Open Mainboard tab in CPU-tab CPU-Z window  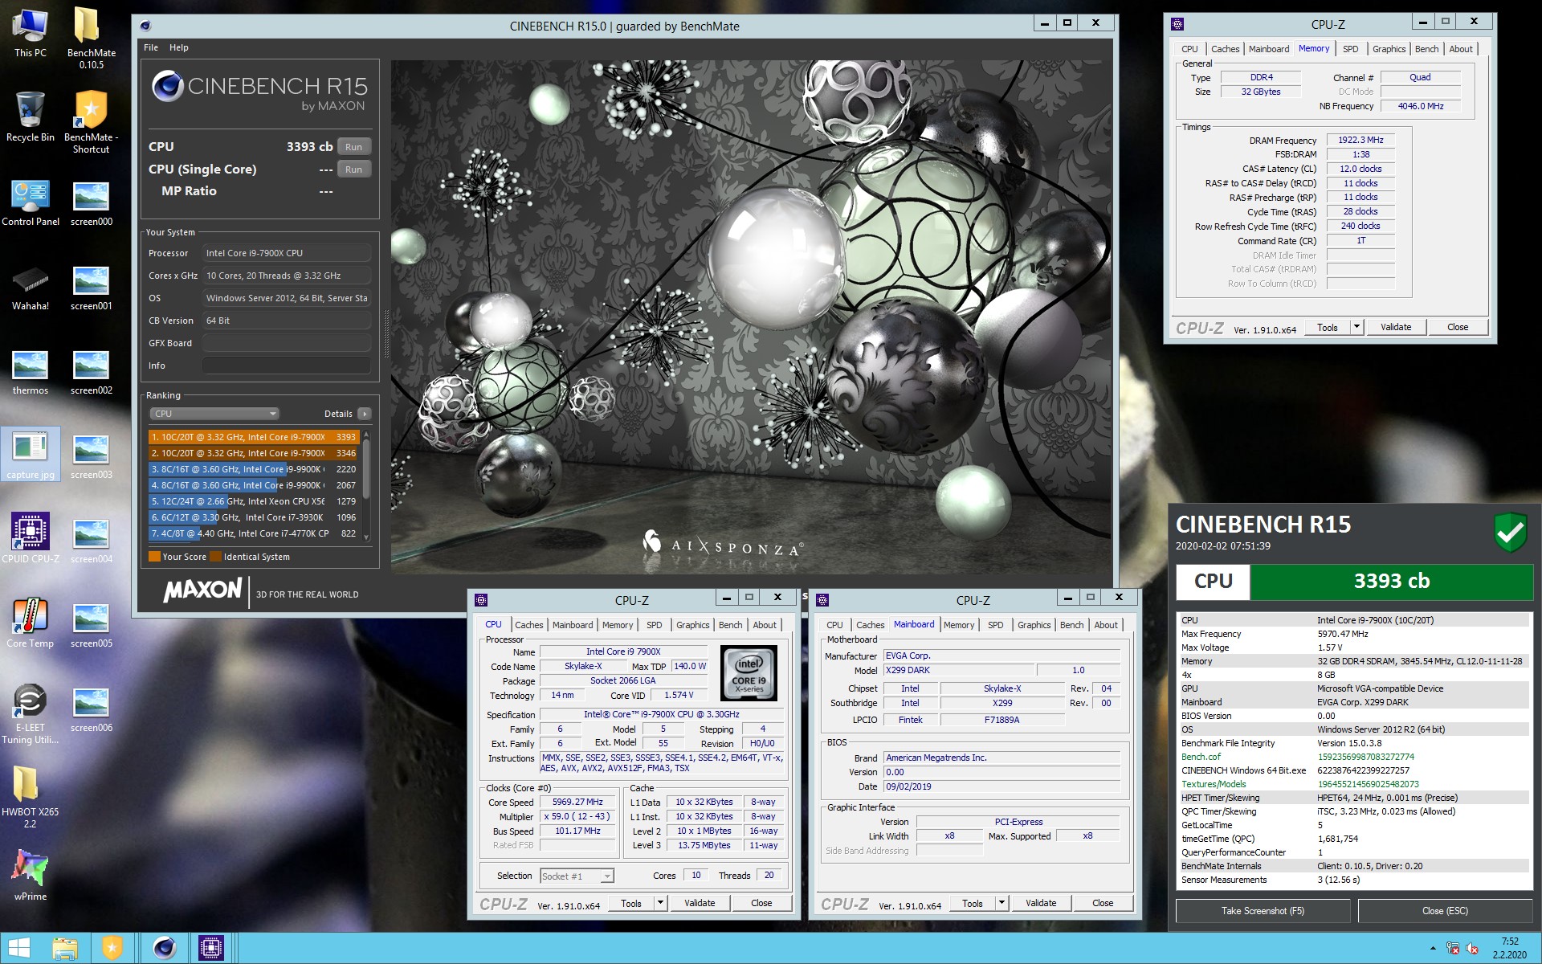pos(573,625)
